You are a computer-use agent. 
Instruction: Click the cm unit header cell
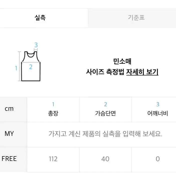(x=9, y=109)
